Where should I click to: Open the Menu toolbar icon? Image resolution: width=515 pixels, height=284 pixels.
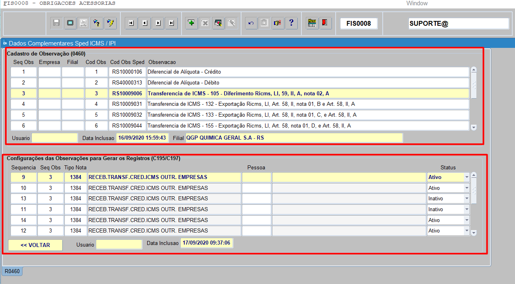(312, 23)
